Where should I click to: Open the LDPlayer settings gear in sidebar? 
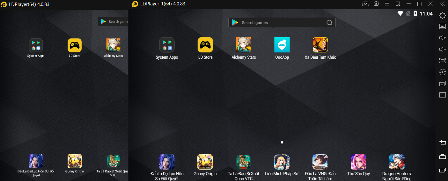coord(442,16)
